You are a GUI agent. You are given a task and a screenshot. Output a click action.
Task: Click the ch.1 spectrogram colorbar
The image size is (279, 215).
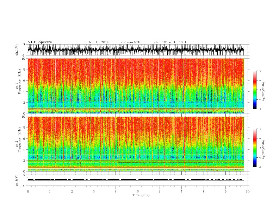click(255, 90)
